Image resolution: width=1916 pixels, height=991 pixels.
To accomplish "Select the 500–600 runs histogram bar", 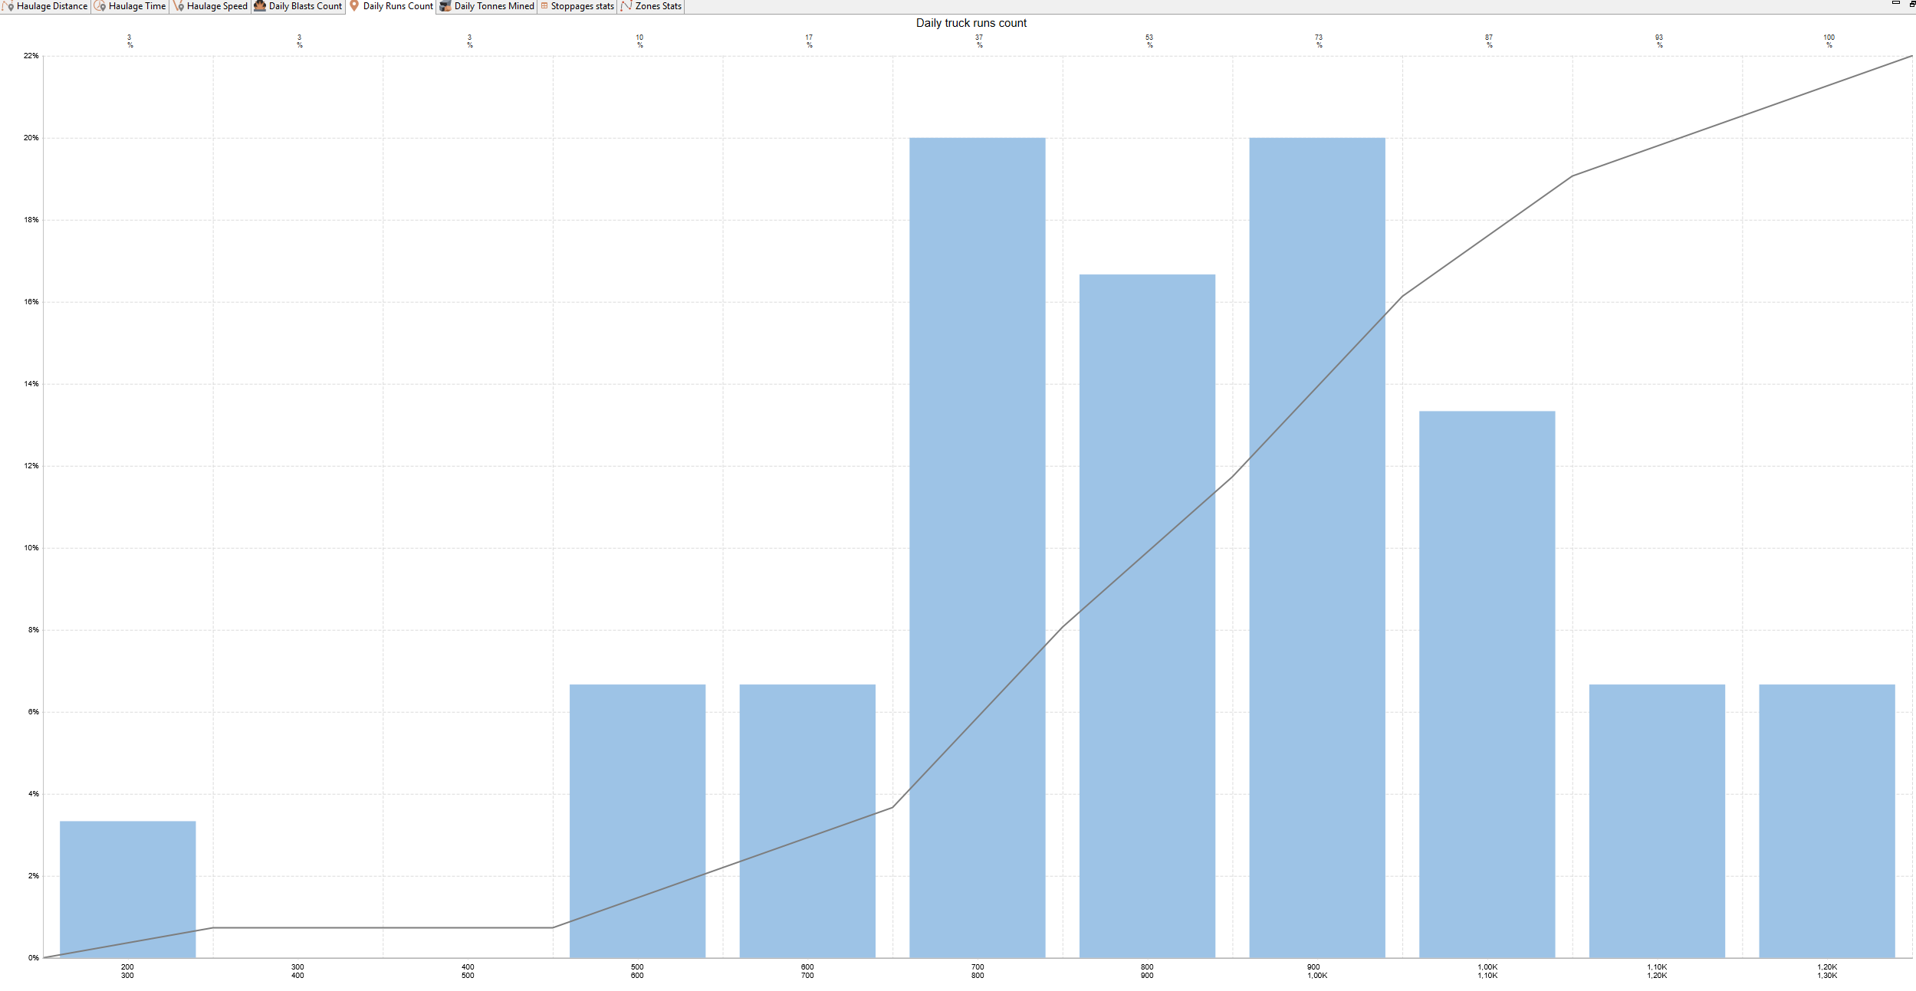I will point(637,821).
